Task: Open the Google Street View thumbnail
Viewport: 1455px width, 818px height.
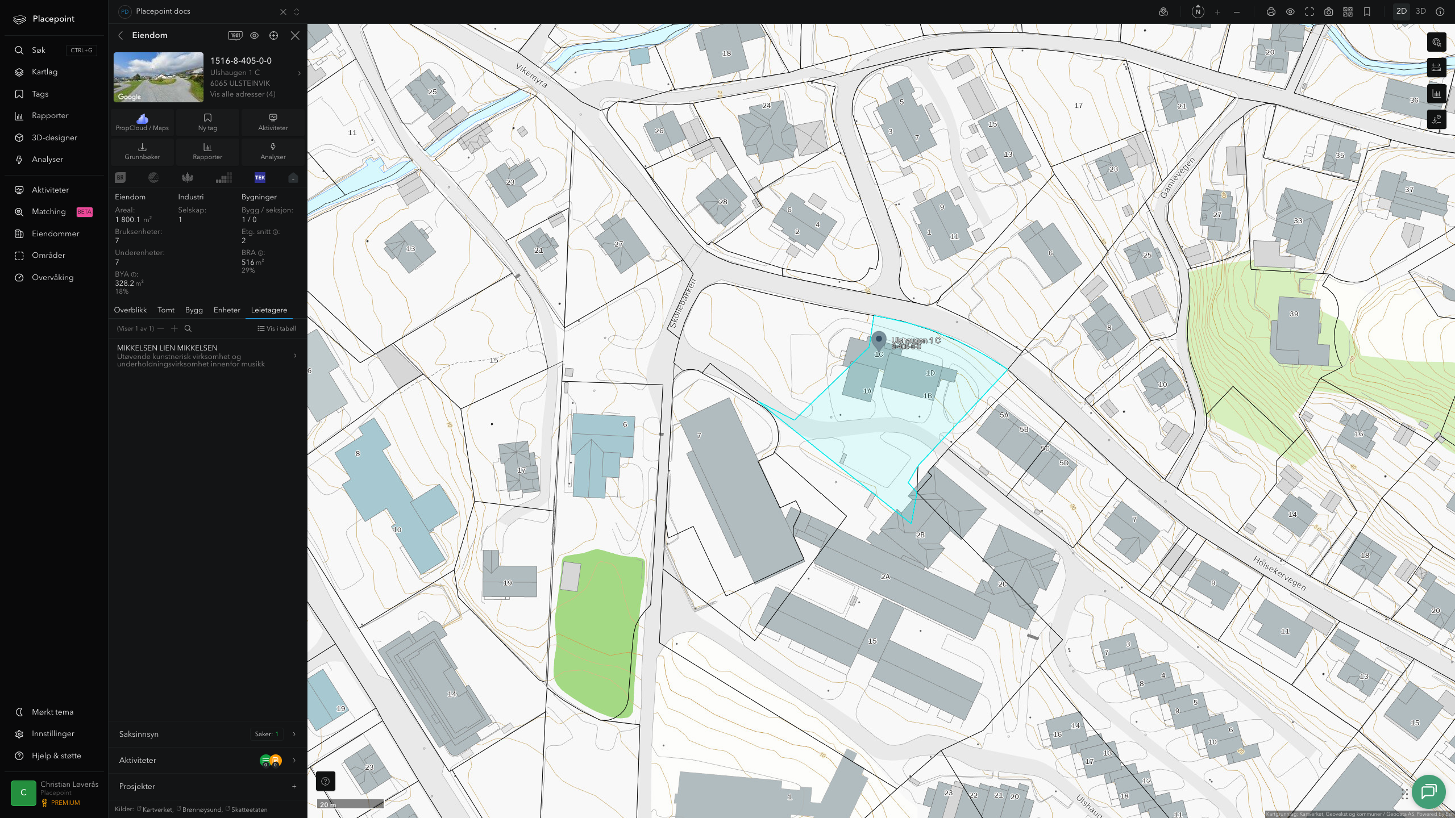Action: (x=159, y=77)
